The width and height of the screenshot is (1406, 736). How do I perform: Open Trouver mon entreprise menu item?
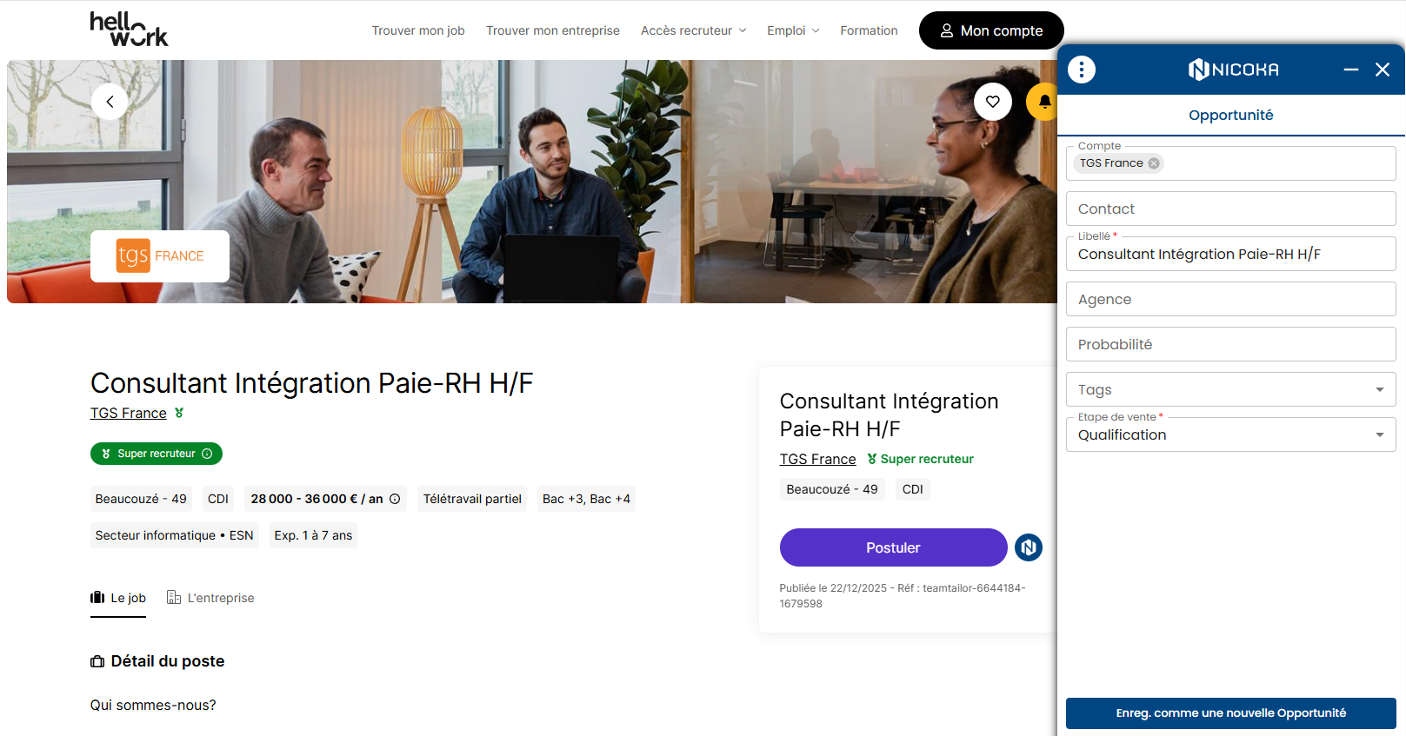pos(553,30)
